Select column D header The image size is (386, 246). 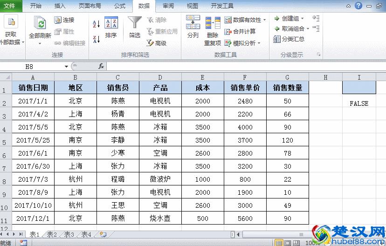click(160, 77)
